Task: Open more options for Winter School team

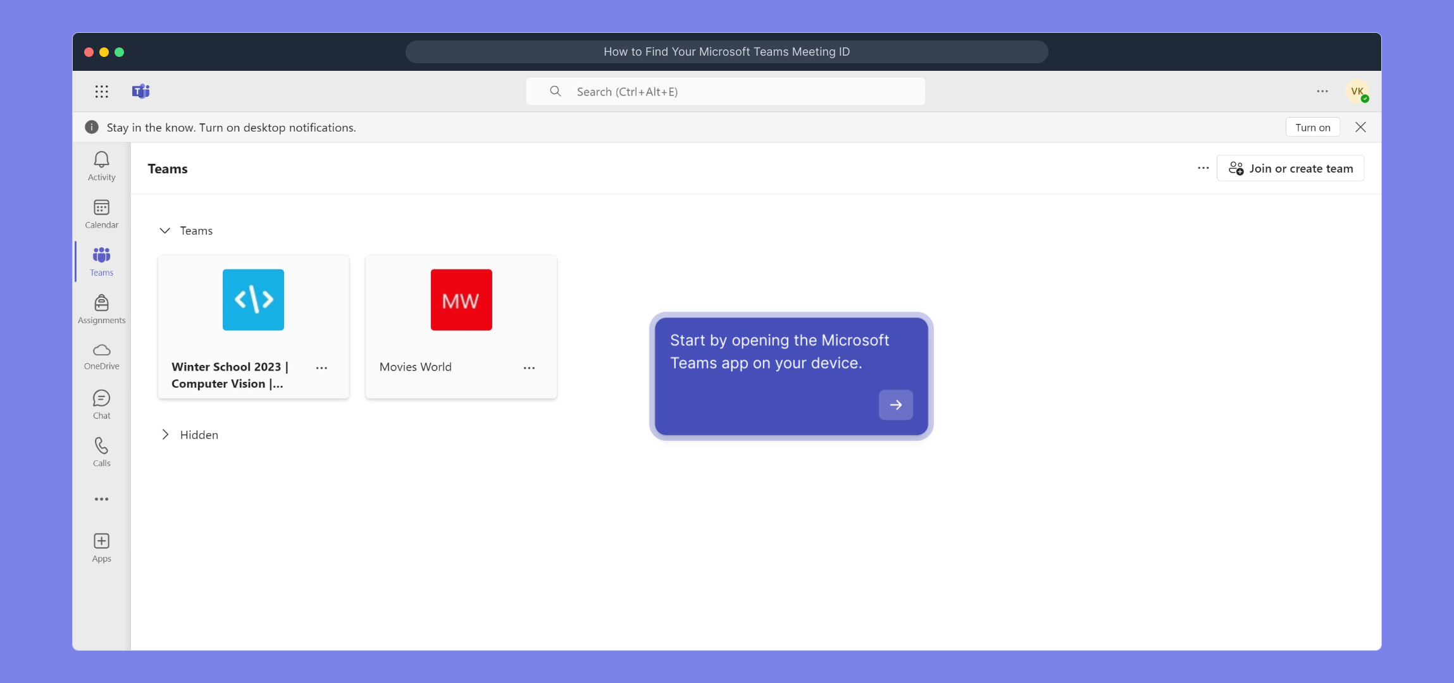Action: (x=321, y=367)
